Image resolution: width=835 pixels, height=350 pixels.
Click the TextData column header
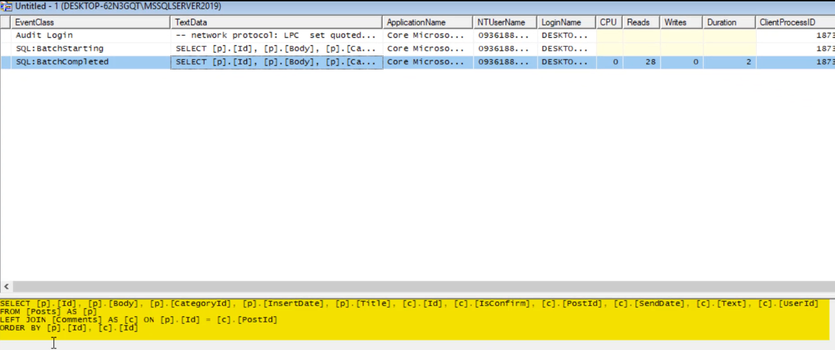(x=276, y=22)
